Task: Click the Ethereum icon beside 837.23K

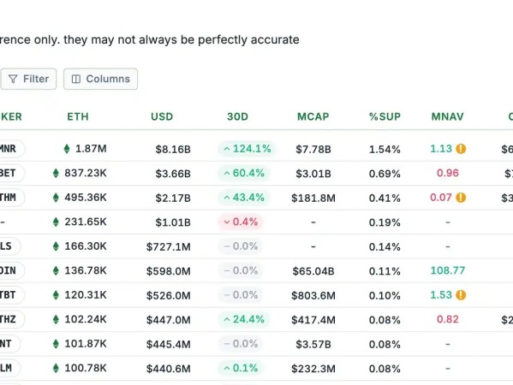Action: pyautogui.click(x=56, y=173)
